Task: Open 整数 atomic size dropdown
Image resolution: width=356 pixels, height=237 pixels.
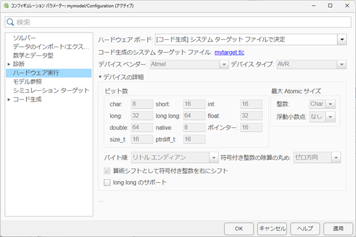Action: 330,104
